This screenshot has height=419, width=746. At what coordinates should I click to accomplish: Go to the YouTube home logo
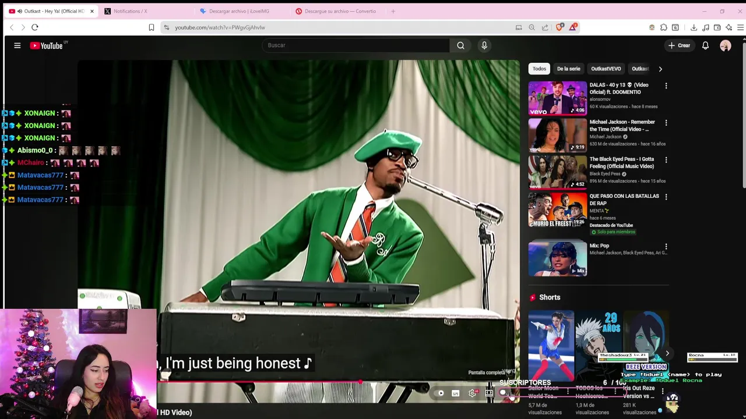[47, 45]
